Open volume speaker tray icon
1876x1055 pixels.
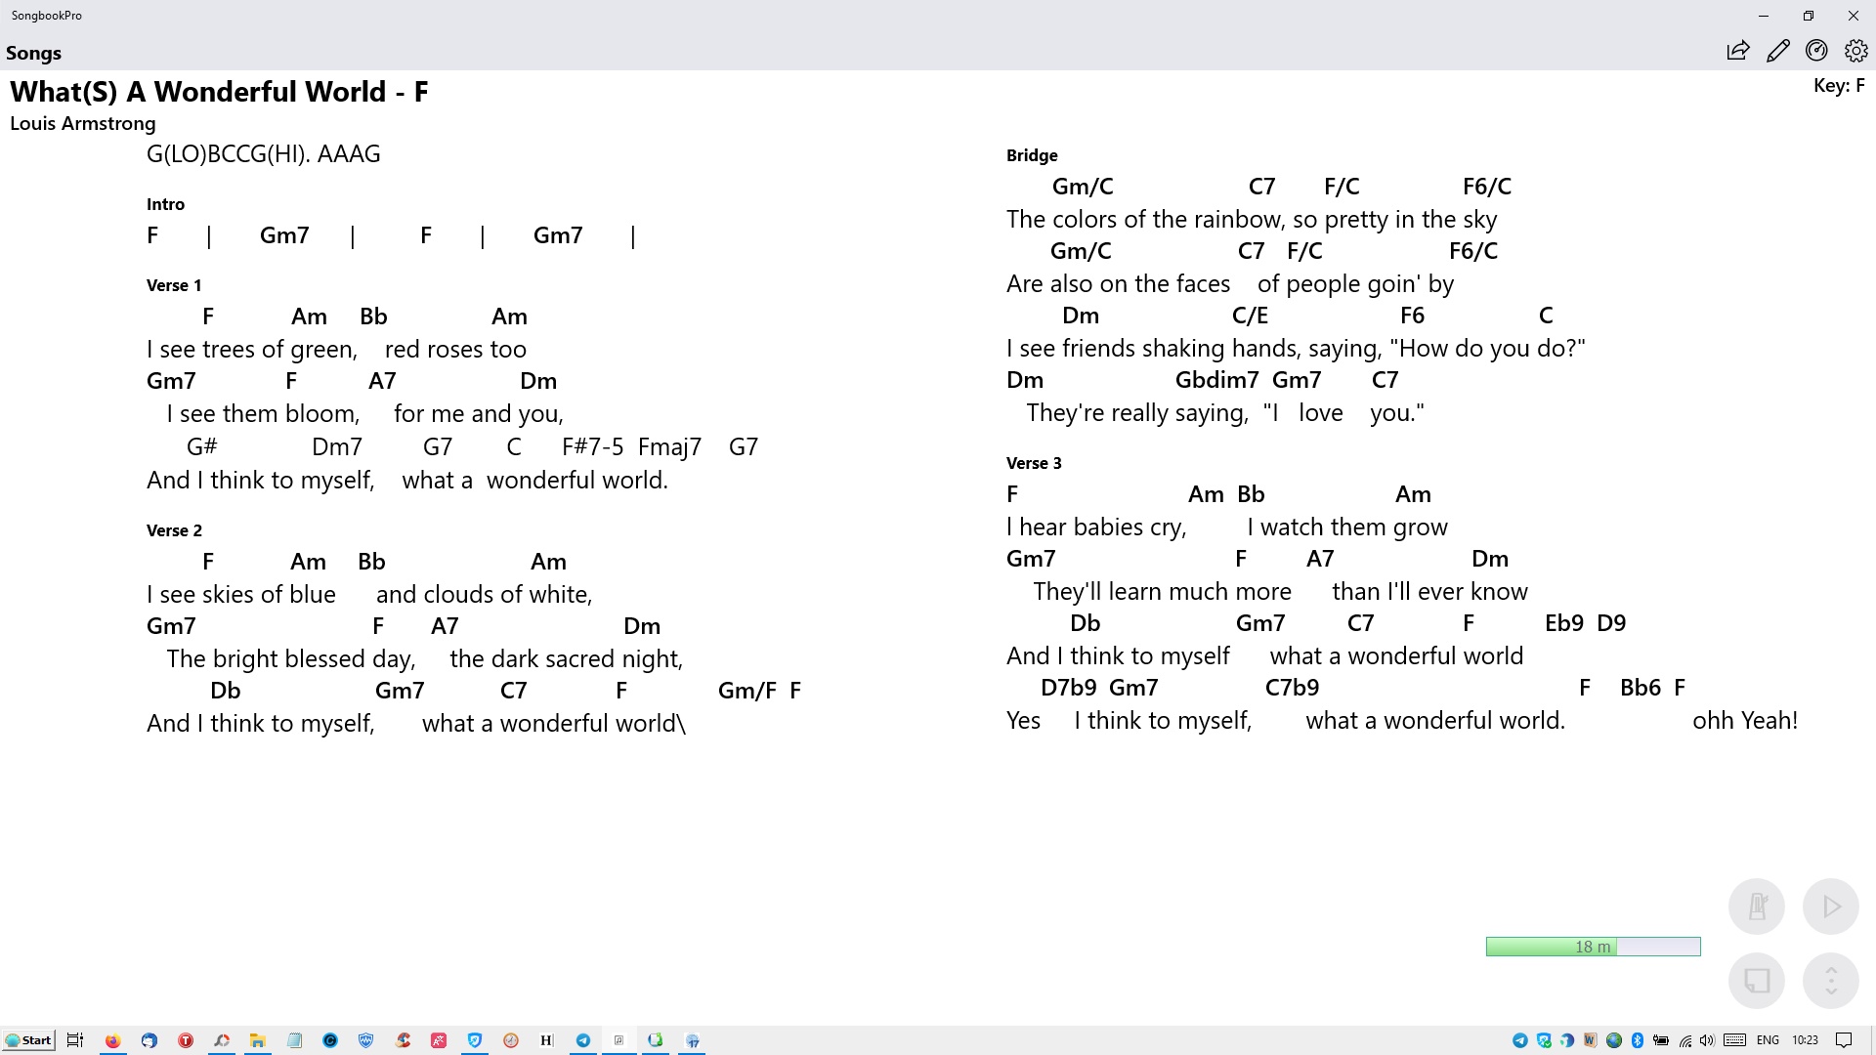pyautogui.click(x=1708, y=1040)
